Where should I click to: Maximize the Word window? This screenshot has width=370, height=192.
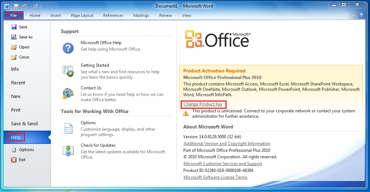point(344,5)
